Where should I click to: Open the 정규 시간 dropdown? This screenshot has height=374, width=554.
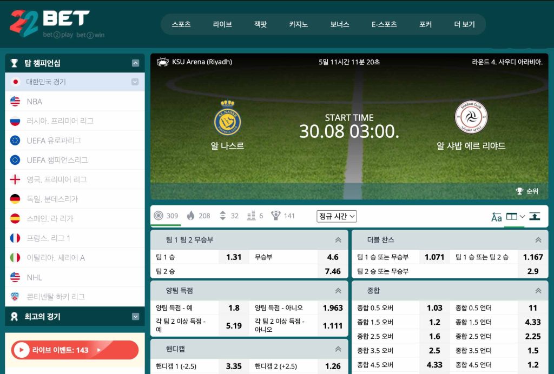[x=337, y=216]
